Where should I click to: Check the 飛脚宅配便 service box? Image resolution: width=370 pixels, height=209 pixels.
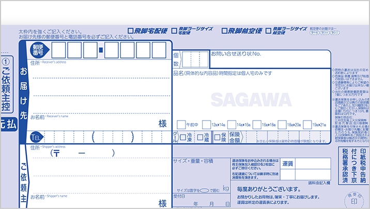pos(130,31)
